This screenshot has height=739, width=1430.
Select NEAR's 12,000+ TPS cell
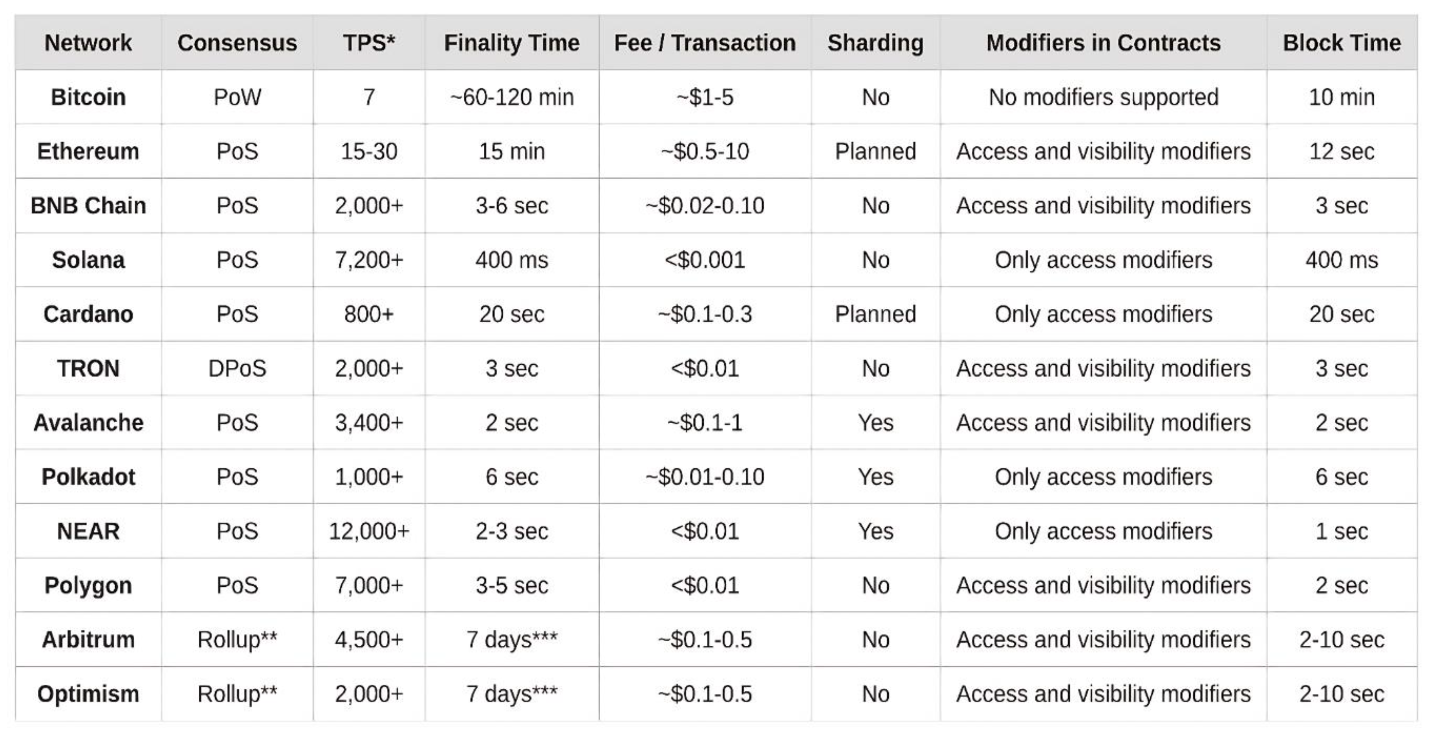pos(369,532)
